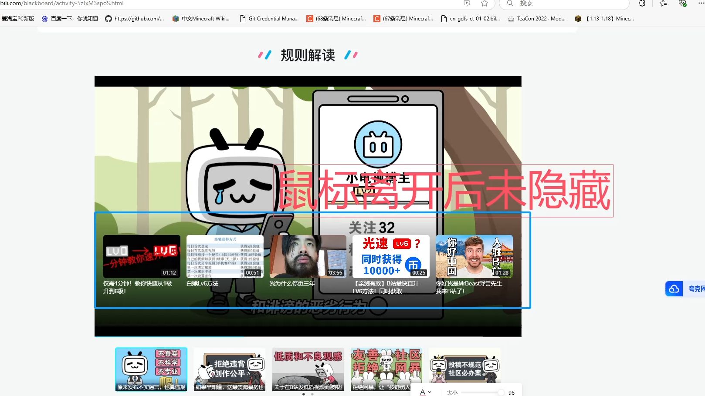Select the 拒绝违背创作公平 video card
705x396 pixels.
(x=230, y=369)
